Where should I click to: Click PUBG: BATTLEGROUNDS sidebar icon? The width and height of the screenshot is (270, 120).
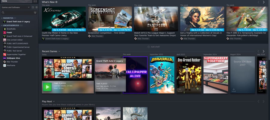click(x=4, y=43)
